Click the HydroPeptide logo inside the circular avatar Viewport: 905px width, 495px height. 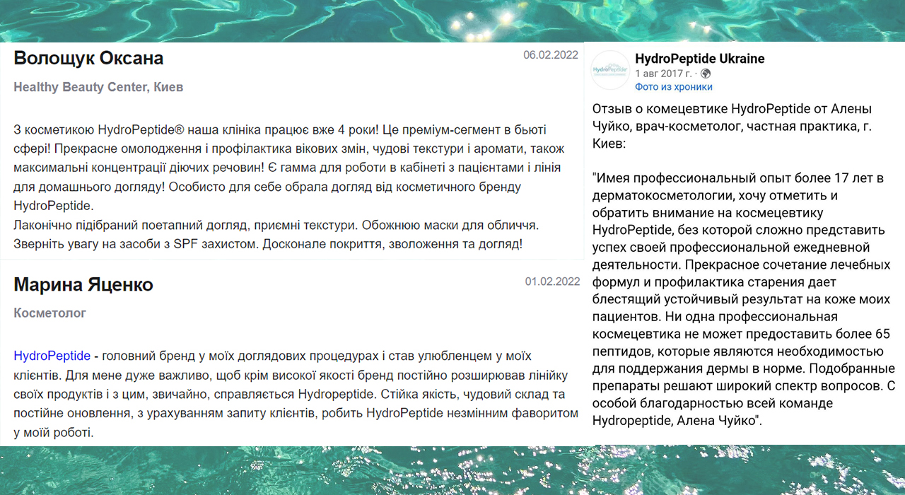click(x=610, y=69)
